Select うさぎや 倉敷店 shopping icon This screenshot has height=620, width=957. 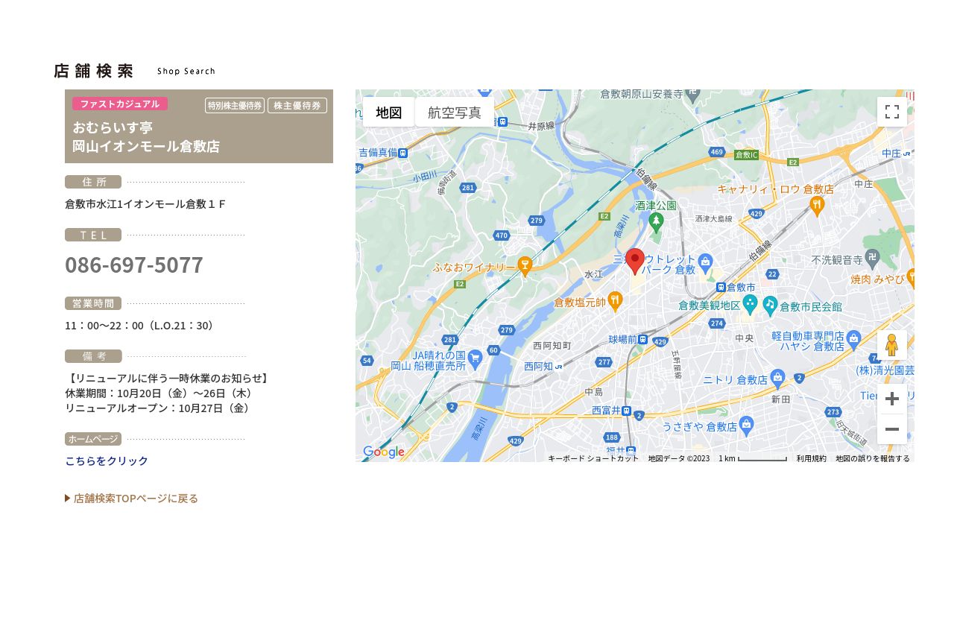(x=747, y=426)
